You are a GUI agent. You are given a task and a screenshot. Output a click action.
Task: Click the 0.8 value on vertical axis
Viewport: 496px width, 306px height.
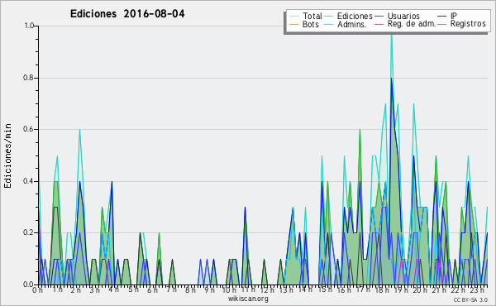pyautogui.click(x=29, y=78)
